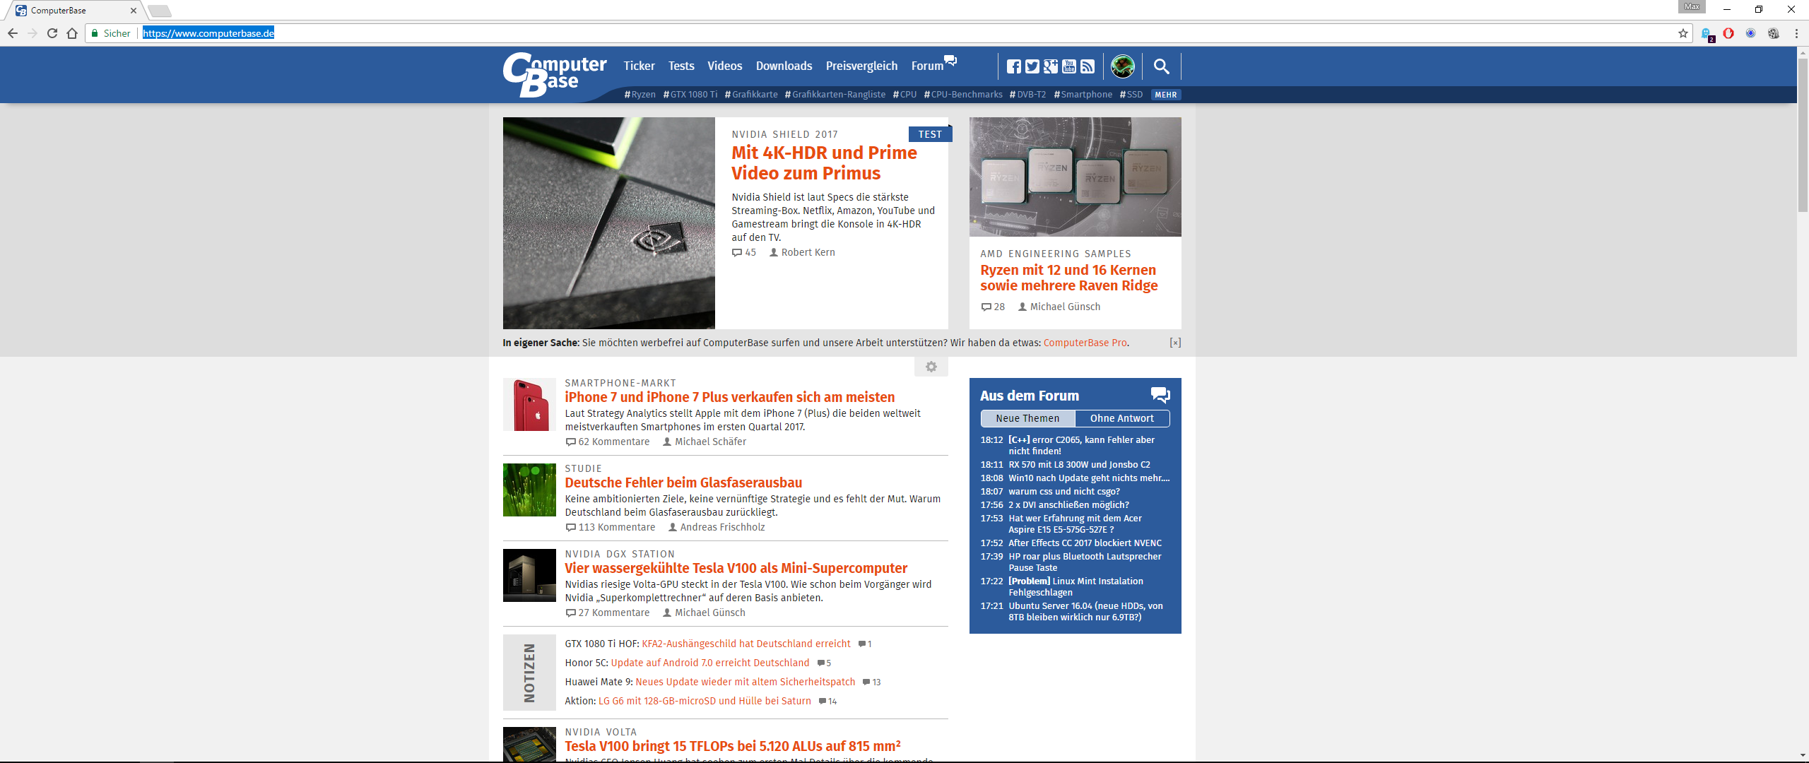Open the Ryzen CPUs thumbnail image
Viewport: 1809px width, 763px height.
[x=1075, y=177]
